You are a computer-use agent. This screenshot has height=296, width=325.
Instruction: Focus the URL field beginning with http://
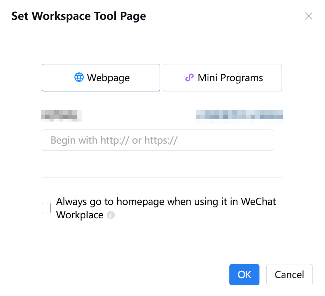pos(157,140)
